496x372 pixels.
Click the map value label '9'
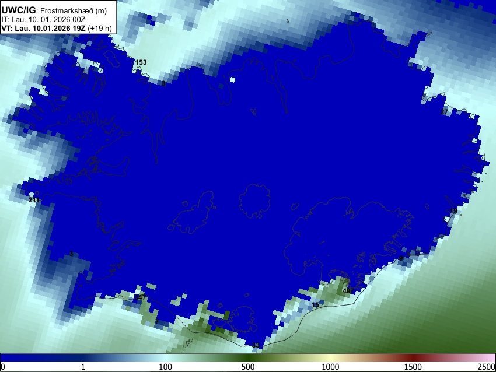coord(401,258)
